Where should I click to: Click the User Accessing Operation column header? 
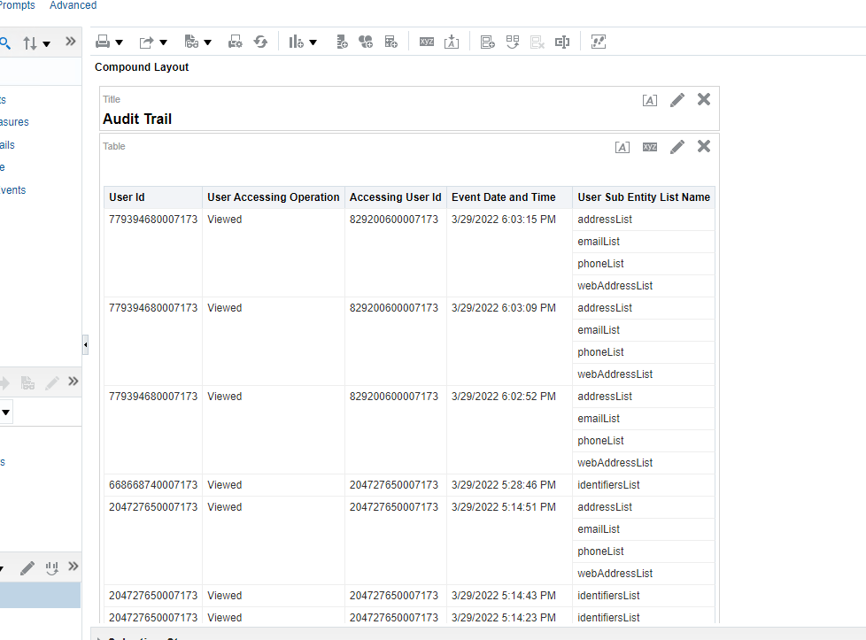coord(273,197)
